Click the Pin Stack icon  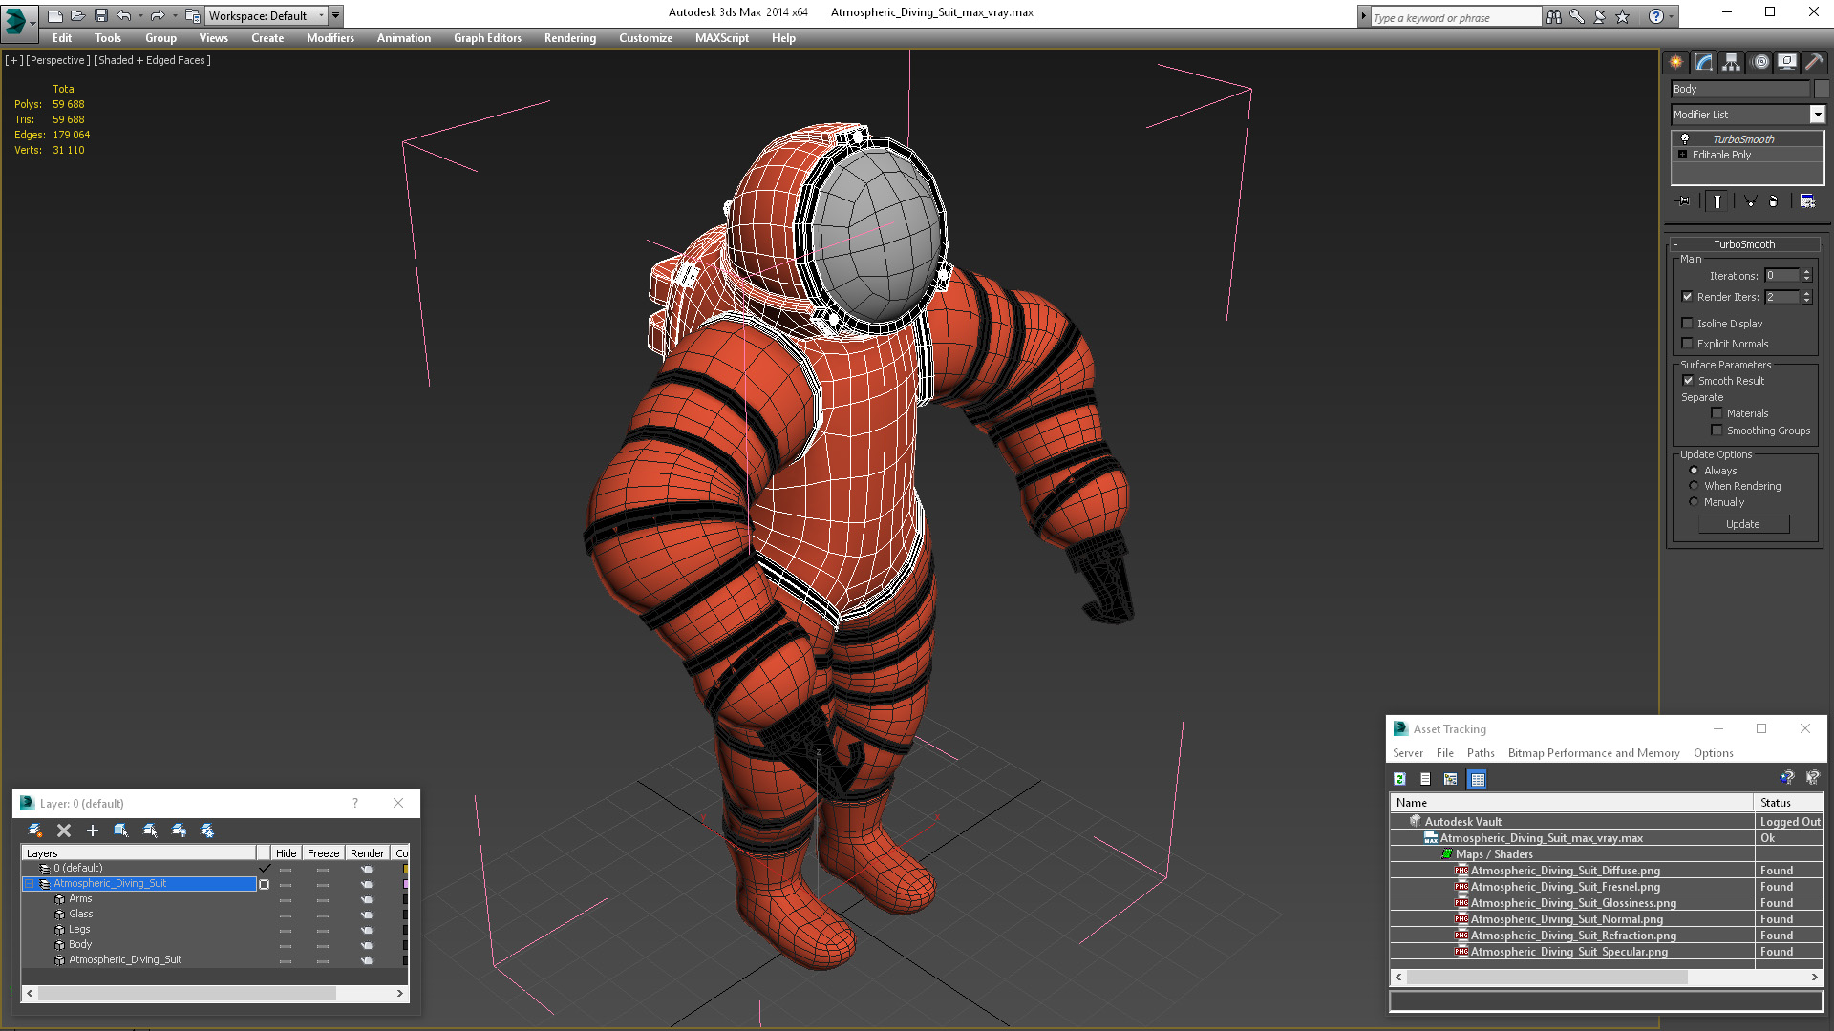[1683, 201]
